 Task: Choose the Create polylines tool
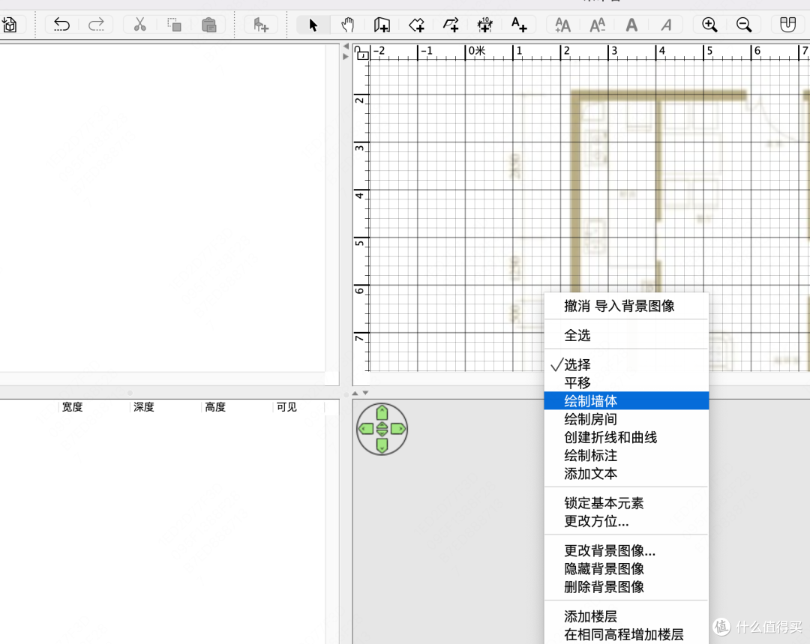point(451,24)
